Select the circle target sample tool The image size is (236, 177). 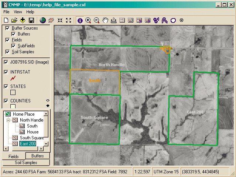click(181, 20)
